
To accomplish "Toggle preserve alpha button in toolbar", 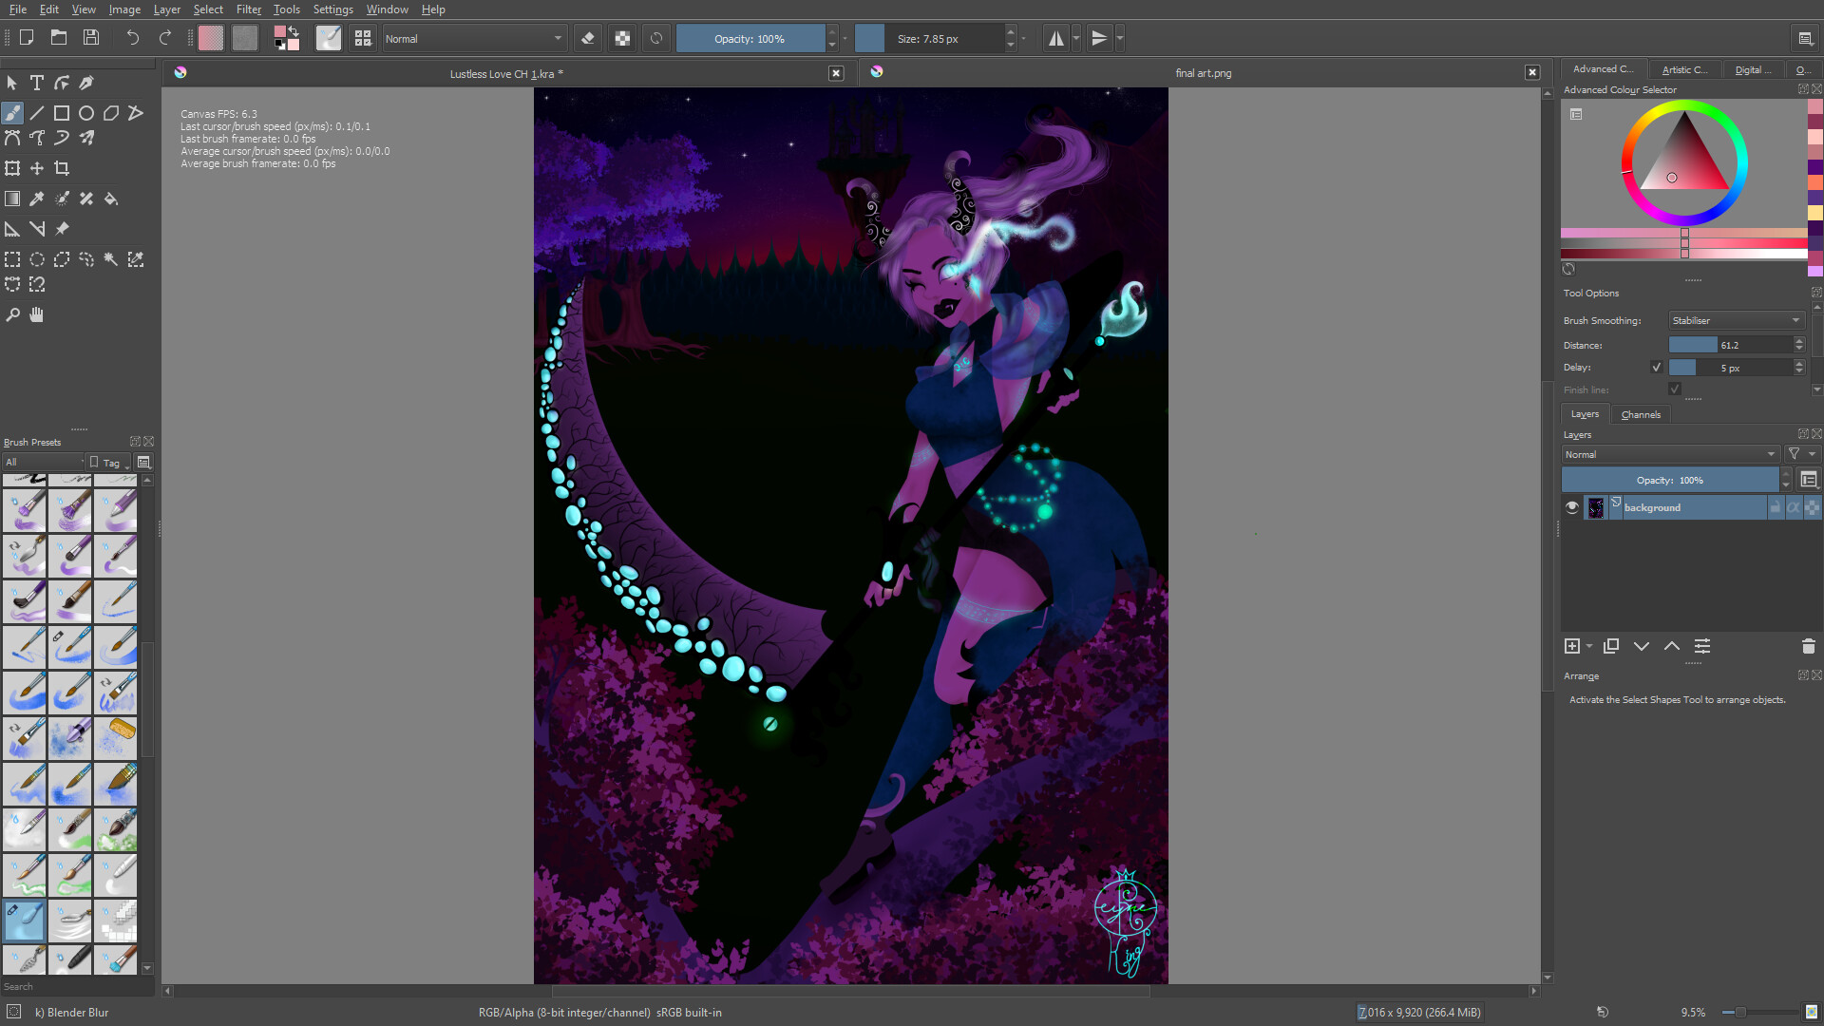I will click(x=622, y=39).
